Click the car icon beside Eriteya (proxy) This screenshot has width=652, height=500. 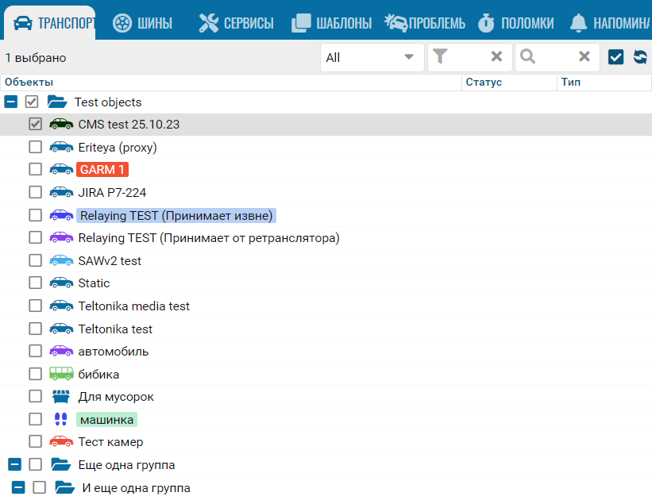coord(61,147)
